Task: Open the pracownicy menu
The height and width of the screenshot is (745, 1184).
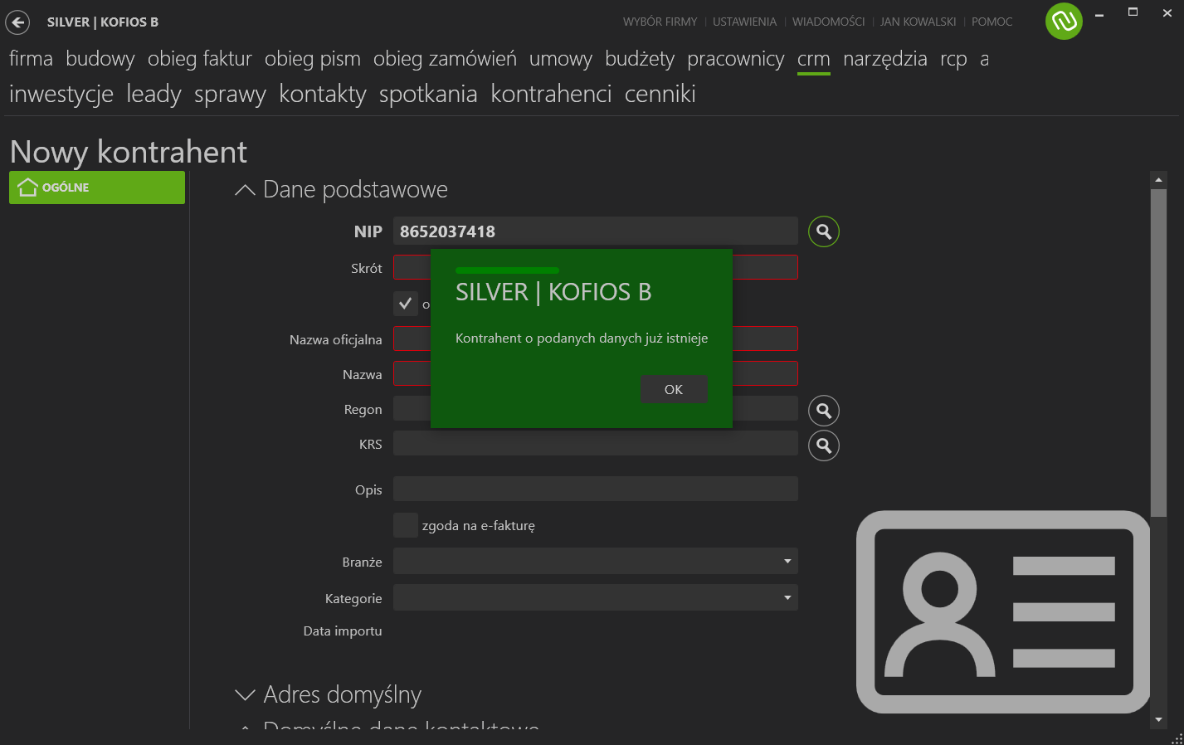Action: (x=736, y=59)
